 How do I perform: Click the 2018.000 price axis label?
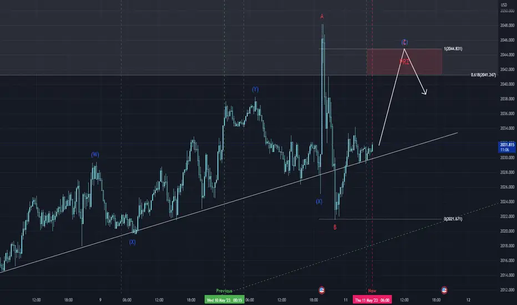coord(507,246)
